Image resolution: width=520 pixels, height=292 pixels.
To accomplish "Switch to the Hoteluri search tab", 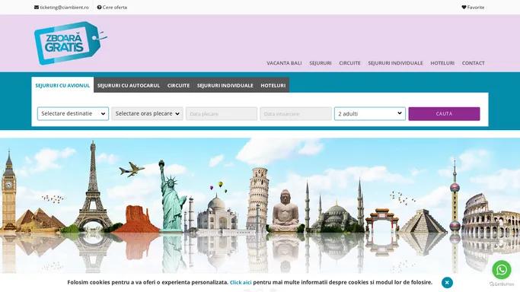I will [273, 85].
